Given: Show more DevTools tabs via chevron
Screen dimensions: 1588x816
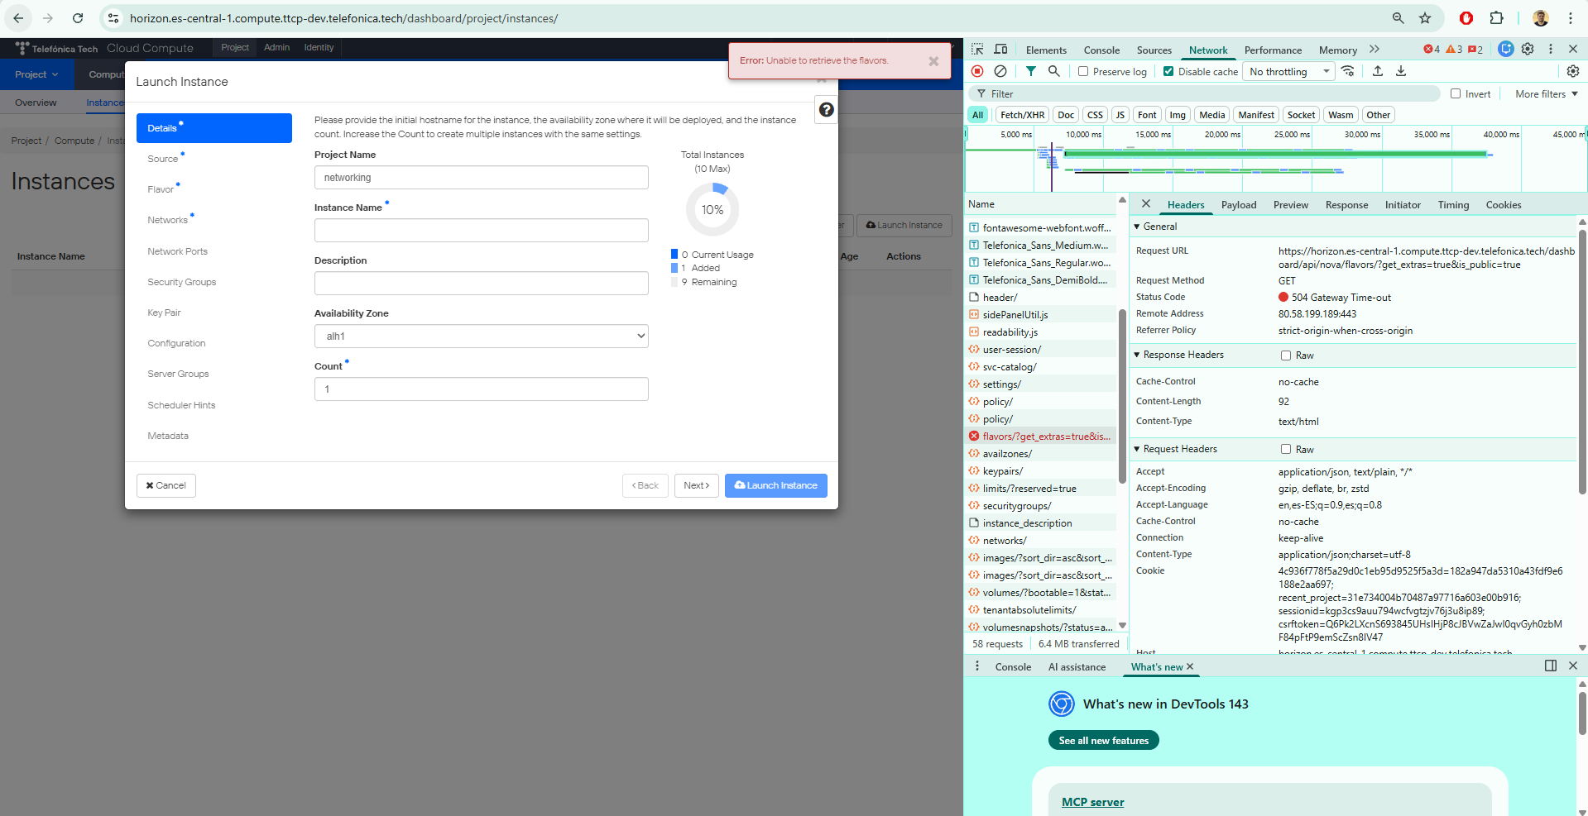Looking at the screenshot, I should (x=1375, y=50).
